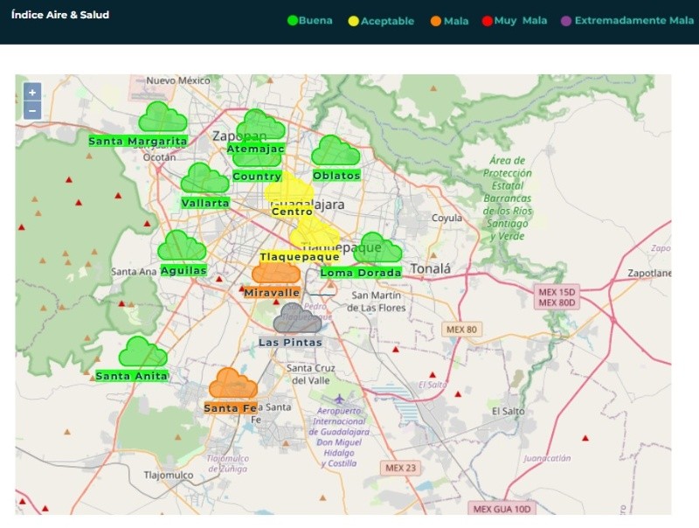Viewport: 699px width, 528px height.
Task: Click the green Buena legend dot
Action: click(293, 21)
